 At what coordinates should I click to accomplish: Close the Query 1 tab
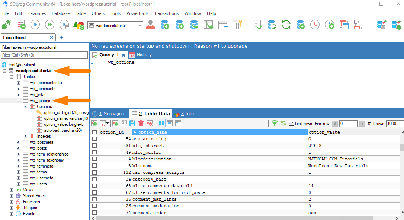124,55
